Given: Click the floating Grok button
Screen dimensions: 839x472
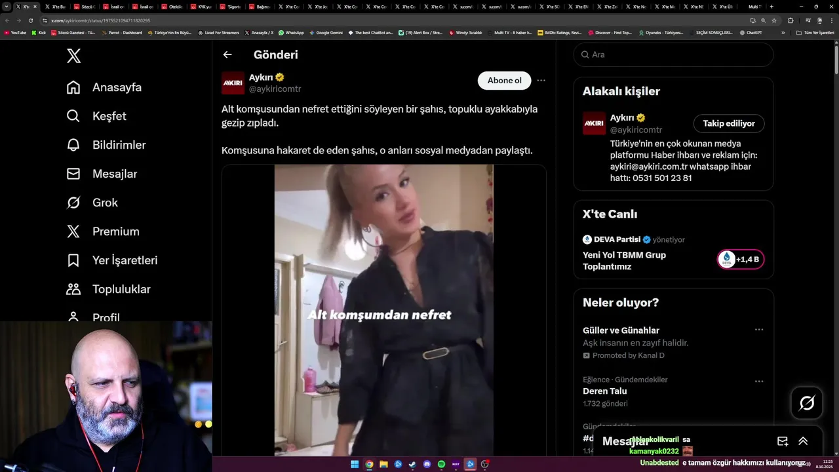Looking at the screenshot, I should point(807,403).
